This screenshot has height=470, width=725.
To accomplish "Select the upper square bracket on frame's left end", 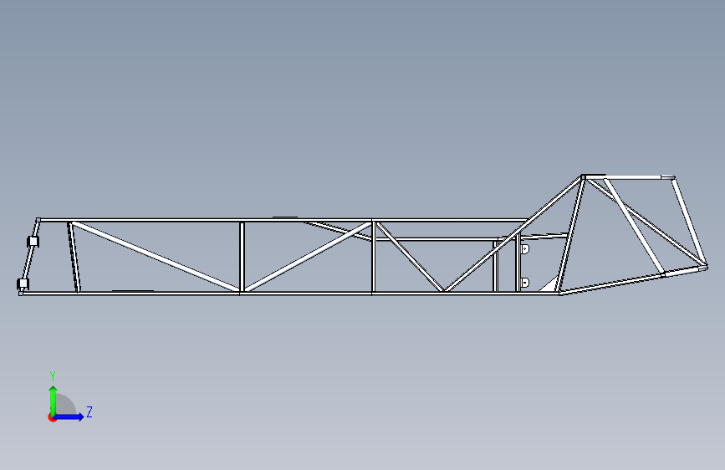I will pyautogui.click(x=33, y=242).
